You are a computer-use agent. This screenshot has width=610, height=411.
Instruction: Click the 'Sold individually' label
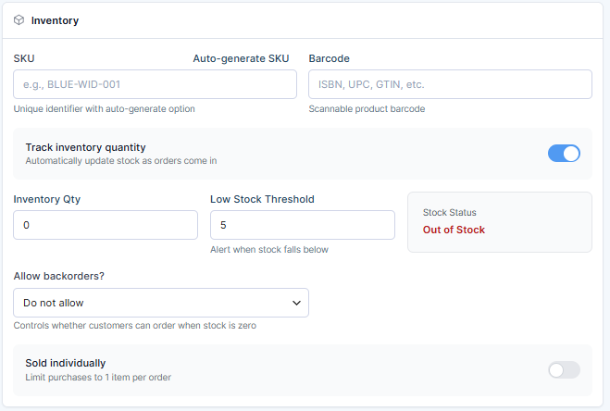coord(66,363)
